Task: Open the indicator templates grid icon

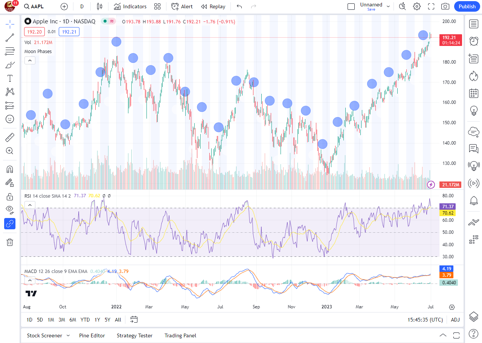Action: (157, 6)
